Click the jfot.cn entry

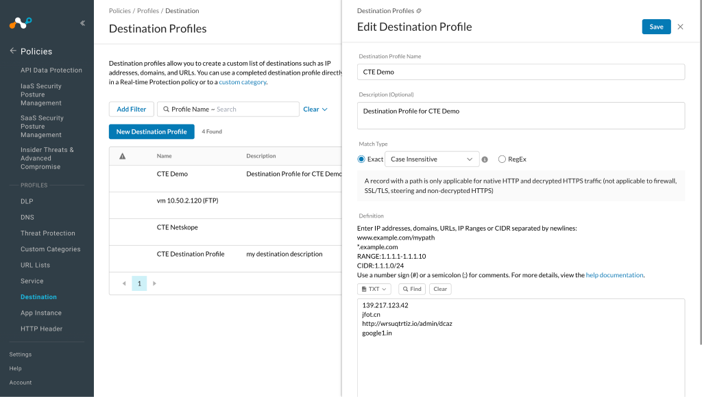click(x=371, y=315)
